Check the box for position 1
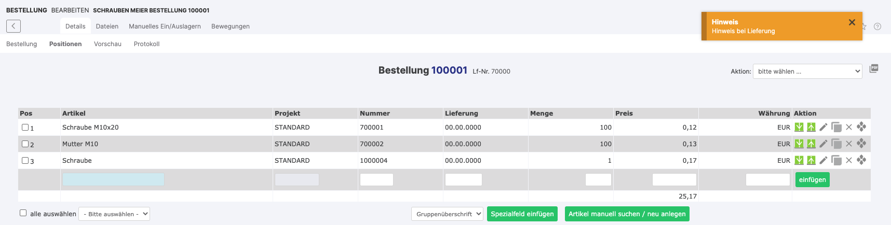Screen dimensions: 891x225 tap(25, 127)
